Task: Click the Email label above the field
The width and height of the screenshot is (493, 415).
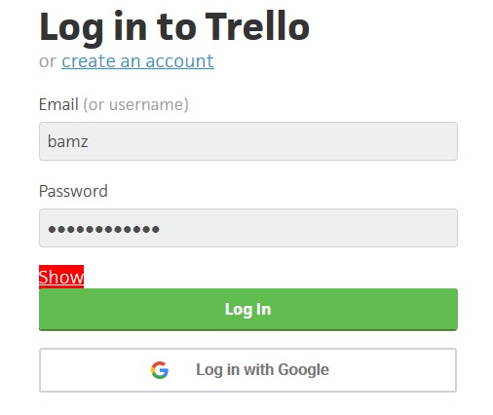Action: pos(58,104)
